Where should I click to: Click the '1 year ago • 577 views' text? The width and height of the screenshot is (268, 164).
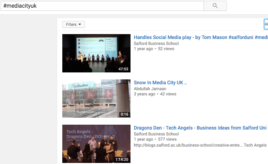155,139
